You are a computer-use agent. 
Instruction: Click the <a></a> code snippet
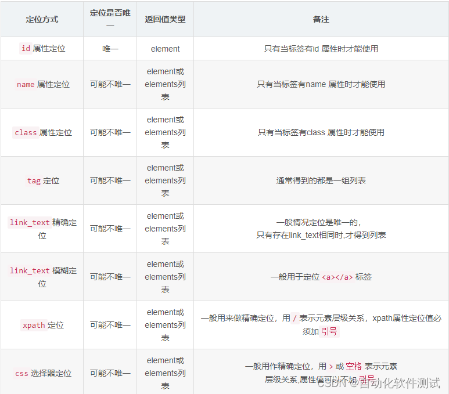click(x=337, y=277)
